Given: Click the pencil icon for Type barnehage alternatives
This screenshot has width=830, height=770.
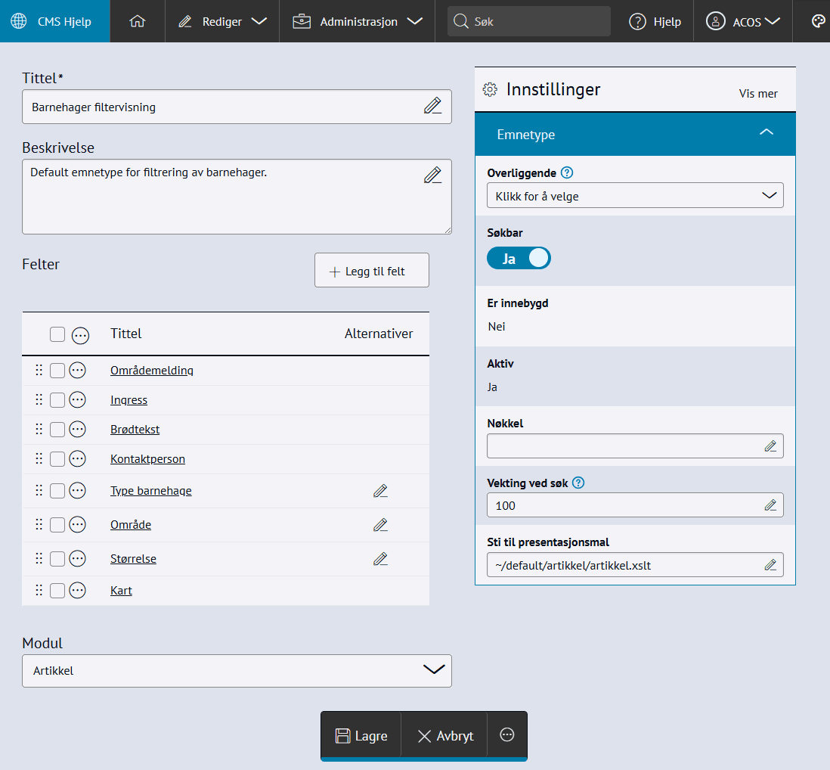Looking at the screenshot, I should click(380, 491).
